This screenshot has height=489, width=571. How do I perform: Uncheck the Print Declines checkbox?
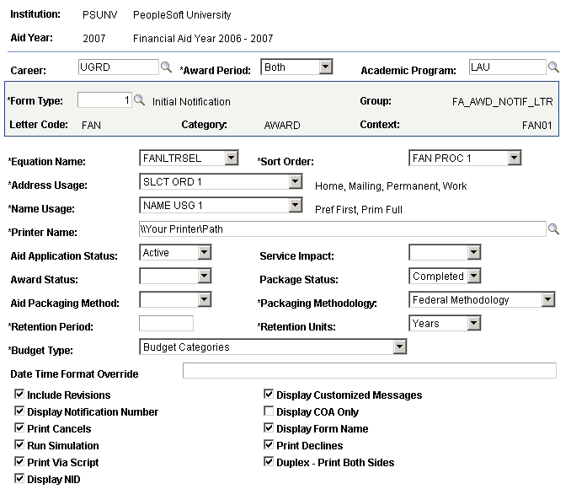269,444
